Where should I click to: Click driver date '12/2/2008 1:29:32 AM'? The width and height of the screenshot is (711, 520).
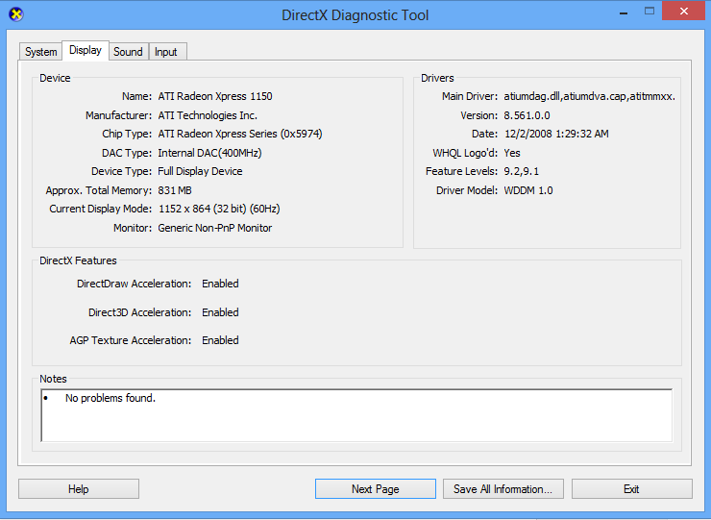tap(556, 134)
